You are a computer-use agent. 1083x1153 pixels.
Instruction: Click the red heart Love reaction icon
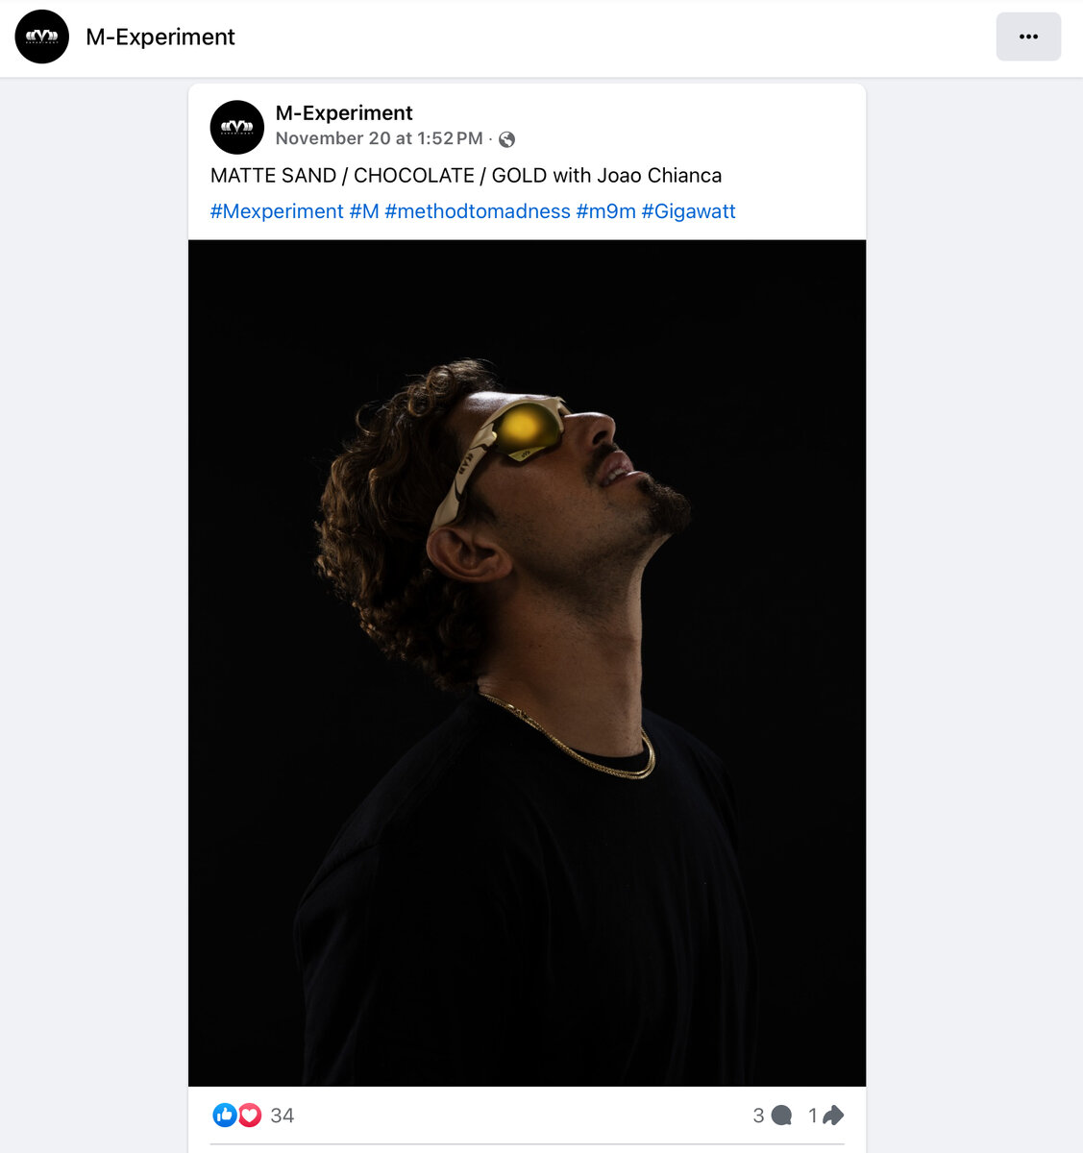(250, 1115)
